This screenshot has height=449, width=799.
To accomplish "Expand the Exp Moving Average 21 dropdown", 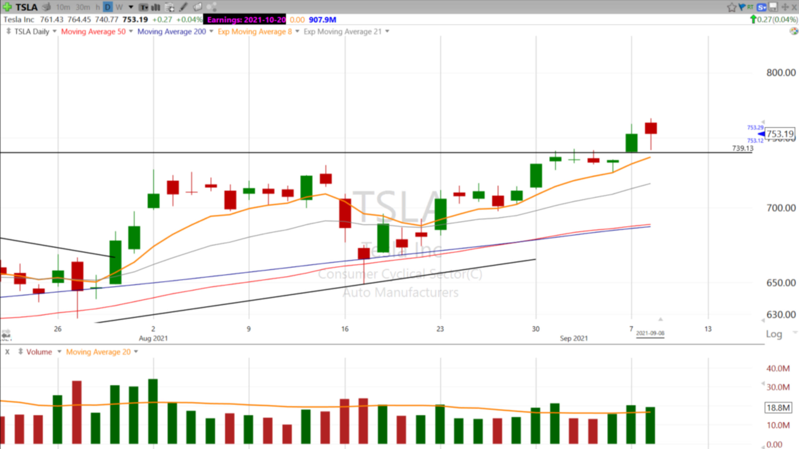I will [x=387, y=32].
